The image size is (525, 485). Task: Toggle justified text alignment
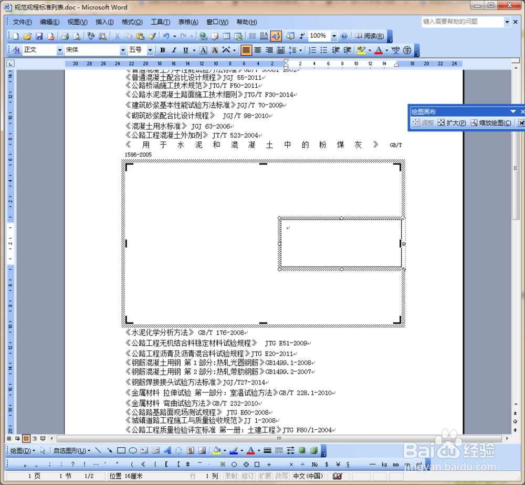[246, 50]
